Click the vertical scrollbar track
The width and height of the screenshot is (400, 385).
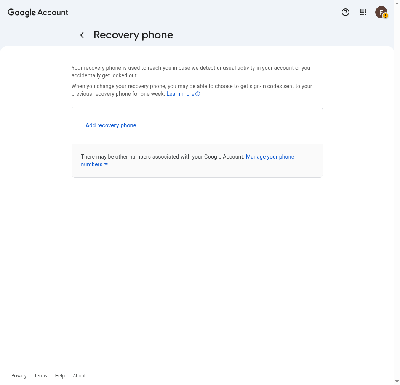click(397, 192)
